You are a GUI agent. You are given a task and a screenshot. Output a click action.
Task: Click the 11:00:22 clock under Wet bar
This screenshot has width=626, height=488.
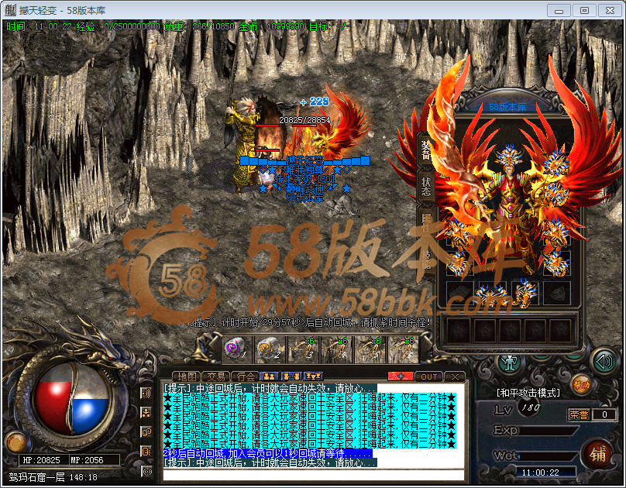tap(540, 473)
